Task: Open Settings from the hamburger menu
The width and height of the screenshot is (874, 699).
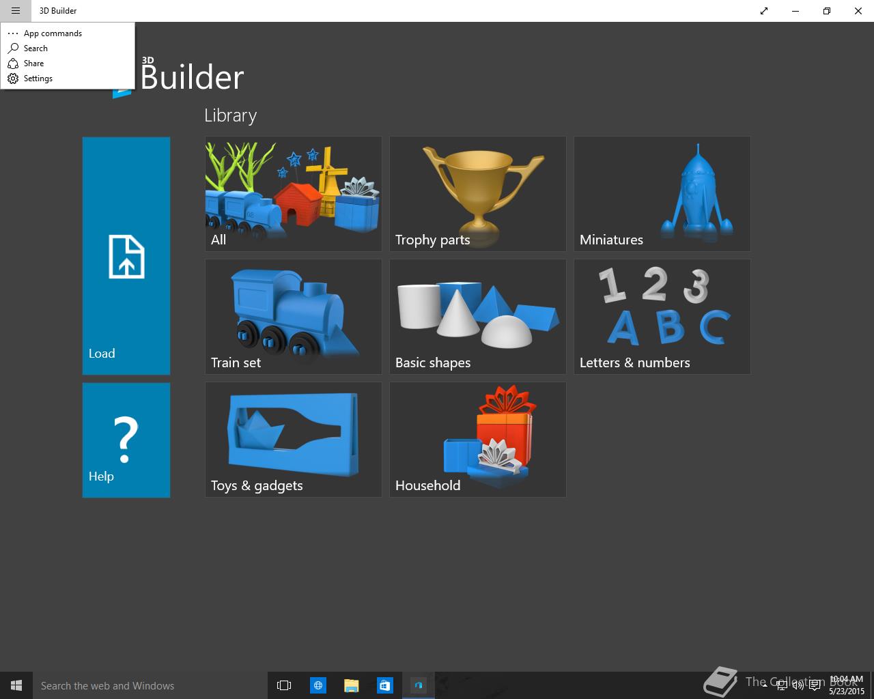Action: (x=67, y=79)
